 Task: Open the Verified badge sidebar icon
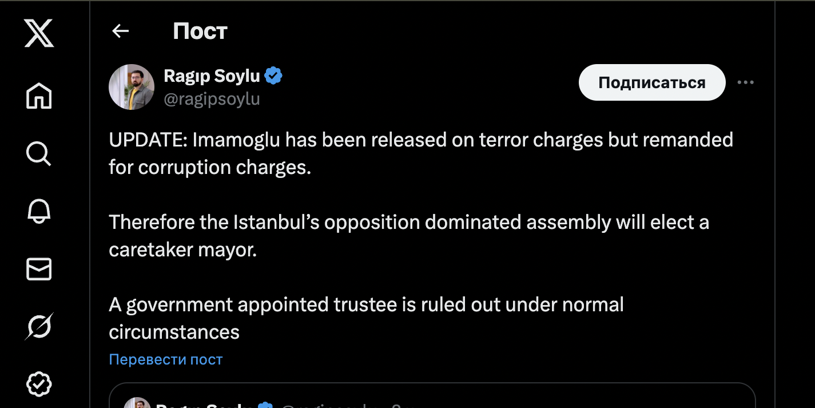click(x=39, y=384)
